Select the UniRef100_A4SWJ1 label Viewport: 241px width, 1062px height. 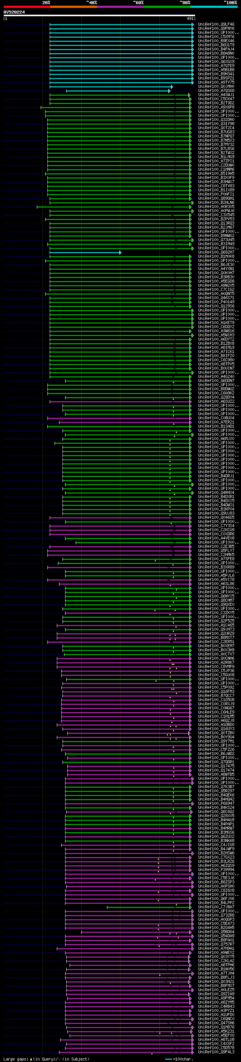(x=216, y=95)
